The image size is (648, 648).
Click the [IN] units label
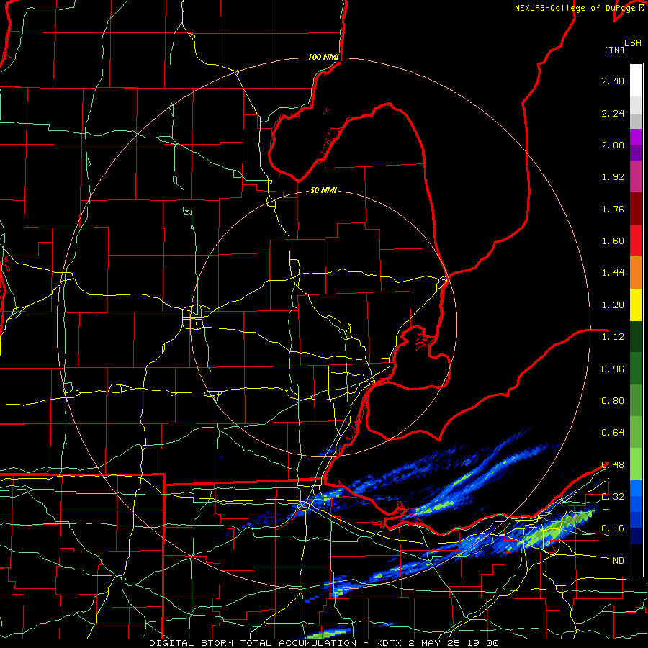615,50
